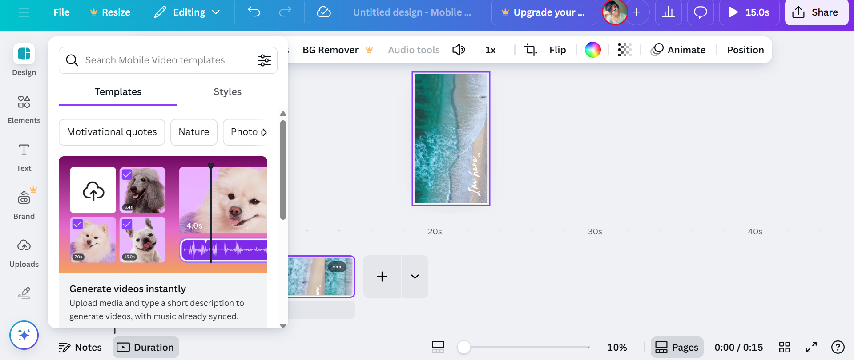The image size is (854, 360).
Task: Add a new page with plus button
Action: (382, 277)
